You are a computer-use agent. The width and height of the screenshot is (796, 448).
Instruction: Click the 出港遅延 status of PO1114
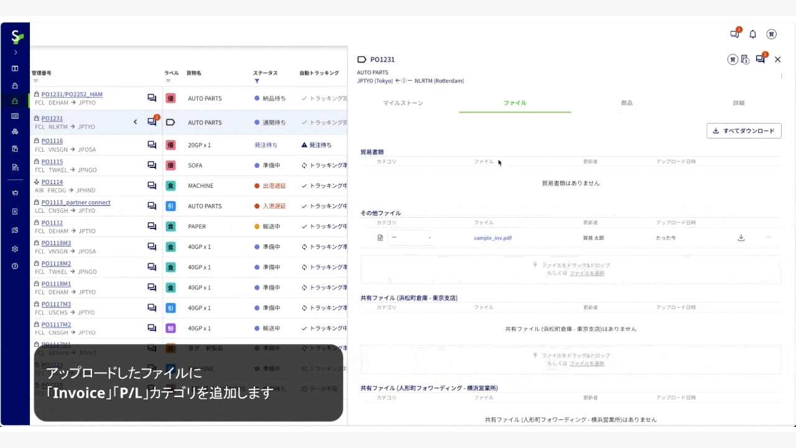[270, 185]
